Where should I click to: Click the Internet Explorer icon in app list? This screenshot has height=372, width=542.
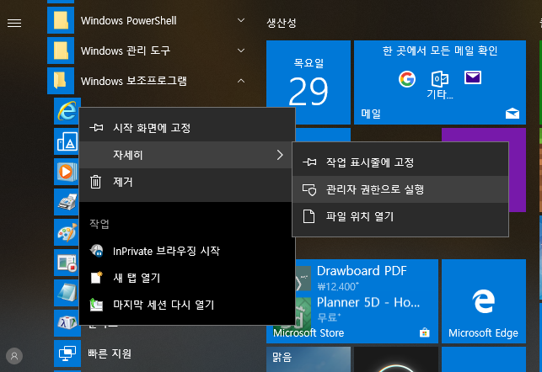coord(67,111)
